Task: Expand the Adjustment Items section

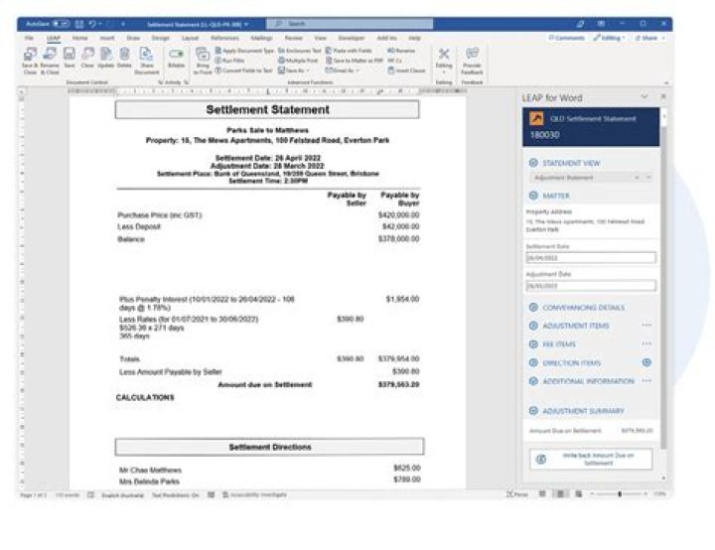Action: (533, 326)
